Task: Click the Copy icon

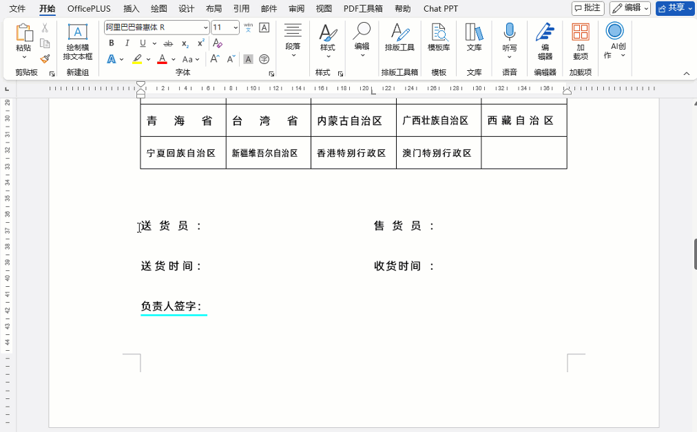Action: tap(45, 43)
